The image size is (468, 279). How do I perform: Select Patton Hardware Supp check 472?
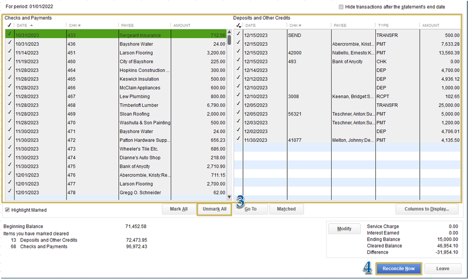coord(116,140)
